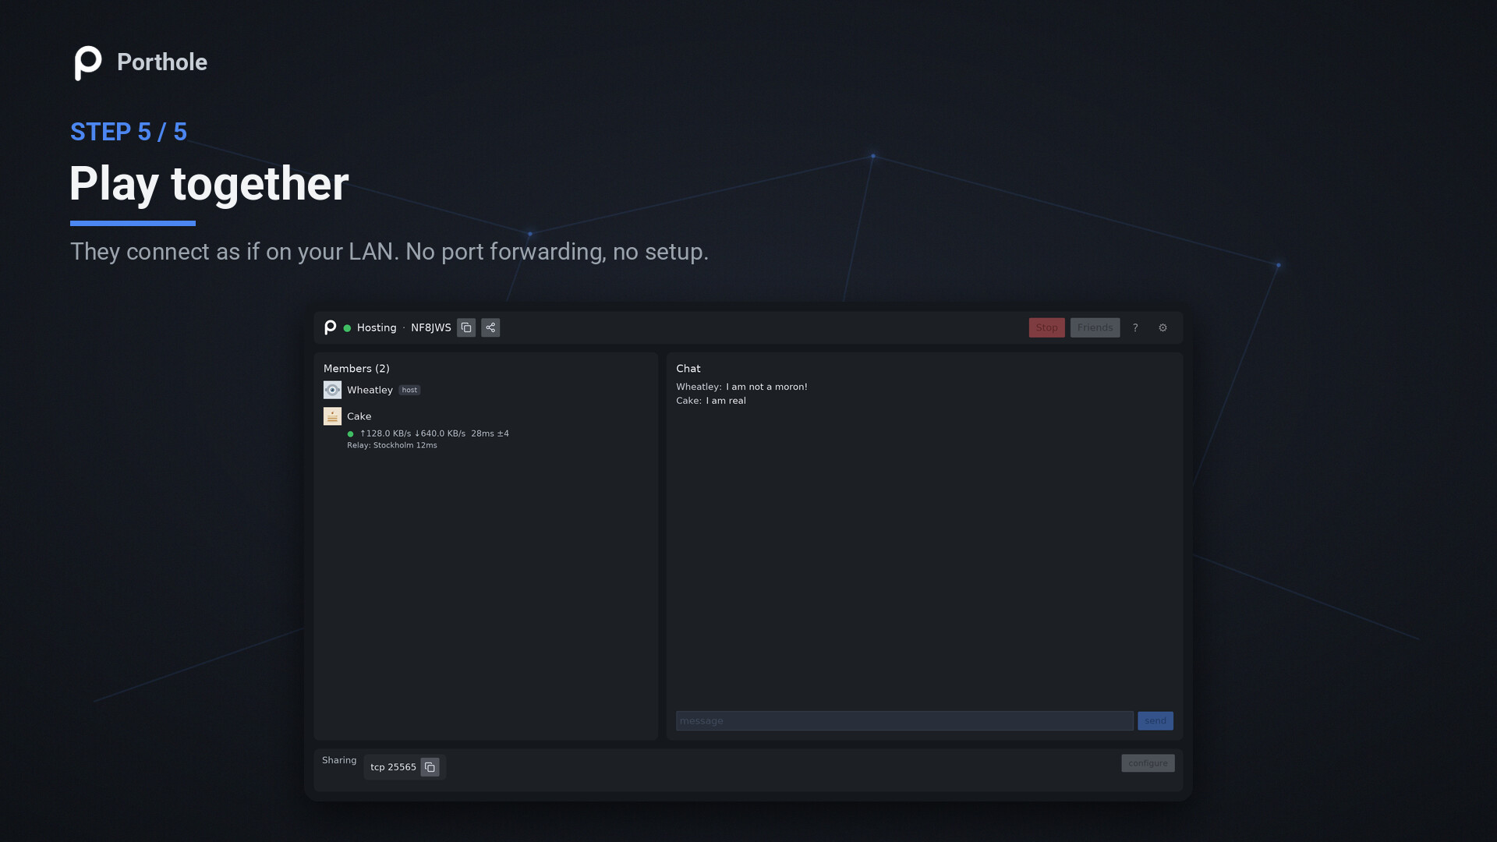Stop hosting with the Stop button
Screen dimensions: 1497x842
[1046, 327]
